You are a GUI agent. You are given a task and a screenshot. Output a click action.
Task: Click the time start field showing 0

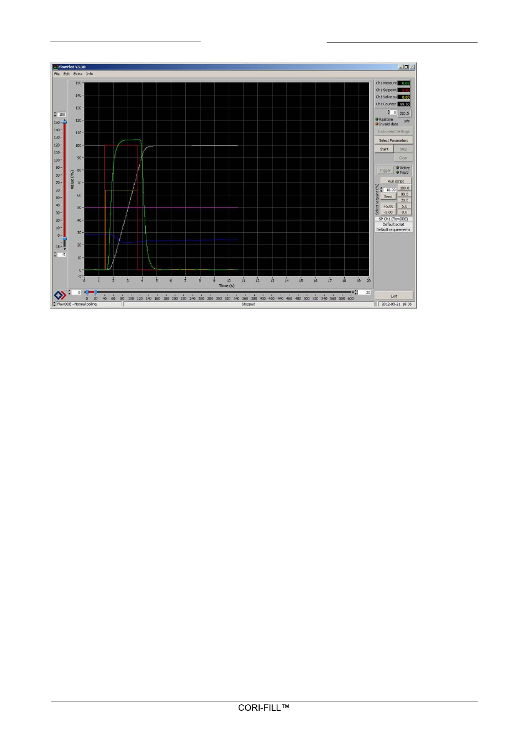point(77,292)
